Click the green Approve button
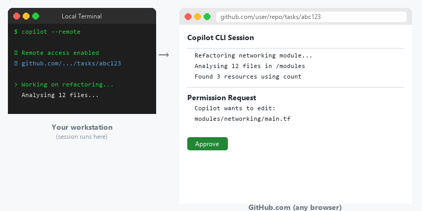422x211 pixels. (x=207, y=143)
